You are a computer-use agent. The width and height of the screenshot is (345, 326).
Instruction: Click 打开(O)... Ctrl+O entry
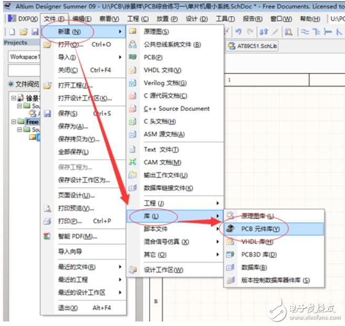click(x=83, y=45)
